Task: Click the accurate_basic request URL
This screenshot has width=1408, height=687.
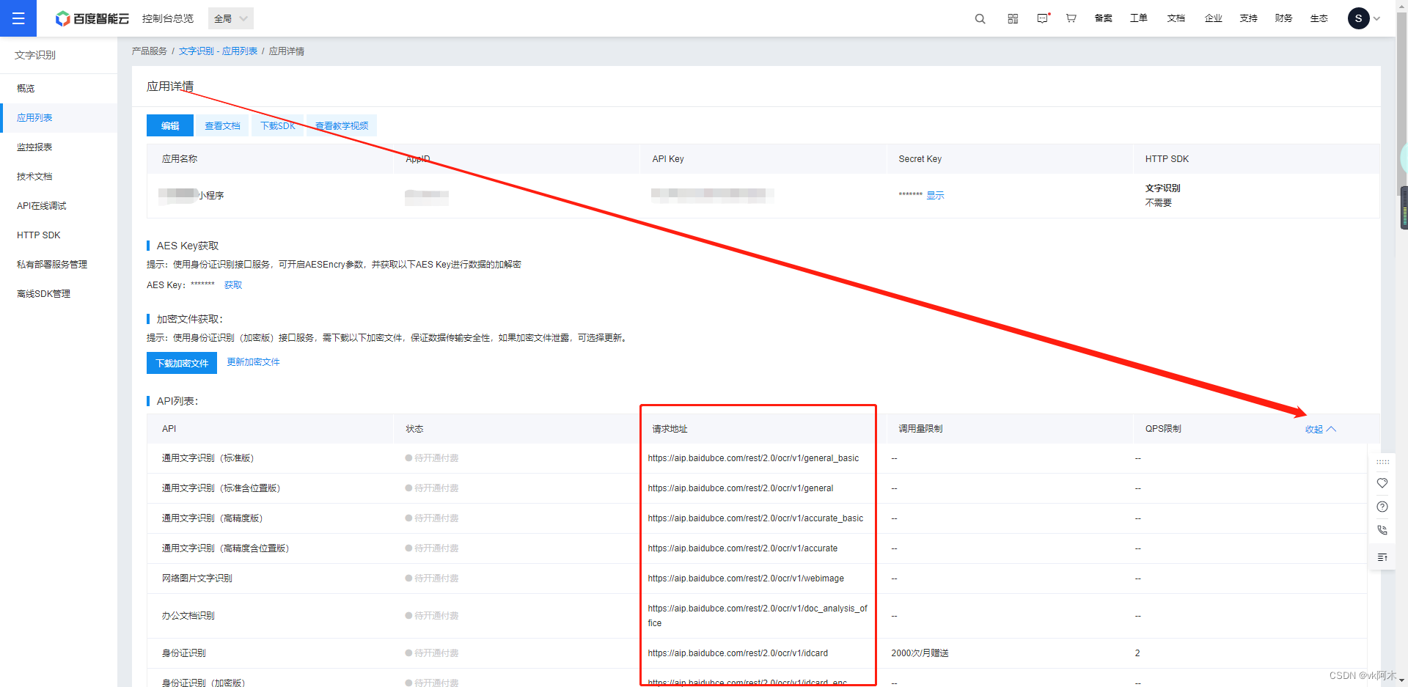Action: [x=755, y=518]
